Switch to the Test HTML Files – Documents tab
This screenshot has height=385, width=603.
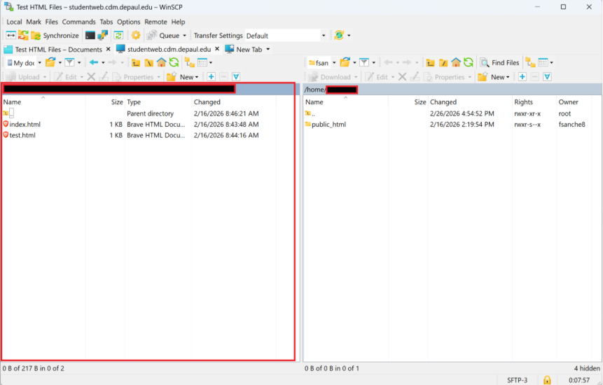tap(54, 50)
